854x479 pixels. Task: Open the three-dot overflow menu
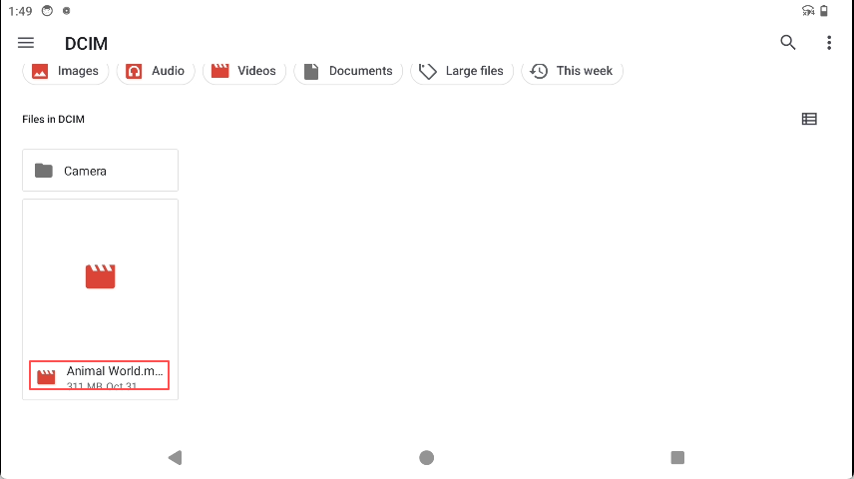point(829,43)
